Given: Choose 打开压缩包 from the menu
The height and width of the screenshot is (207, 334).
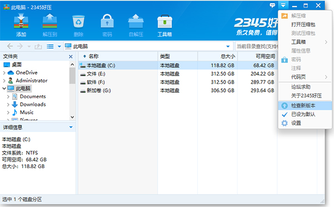Looking at the screenshot, I should point(305,24).
